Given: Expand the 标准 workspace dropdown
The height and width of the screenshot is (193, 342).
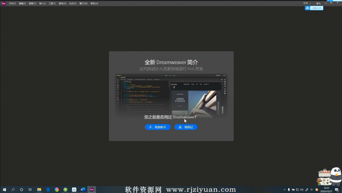Looking at the screenshot, I should (x=307, y=3).
